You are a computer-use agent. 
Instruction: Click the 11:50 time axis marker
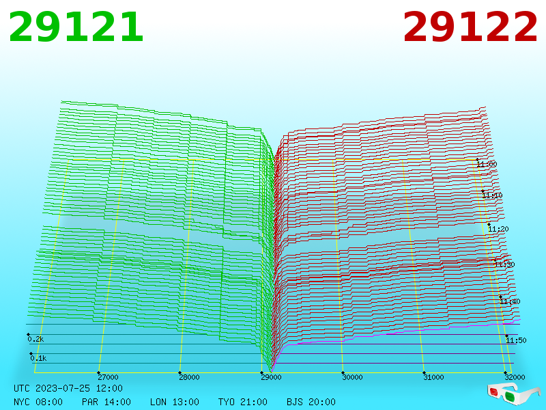516,340
